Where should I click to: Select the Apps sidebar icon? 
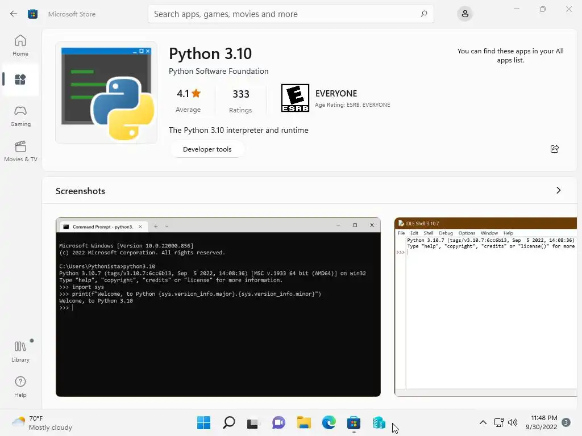point(20,79)
